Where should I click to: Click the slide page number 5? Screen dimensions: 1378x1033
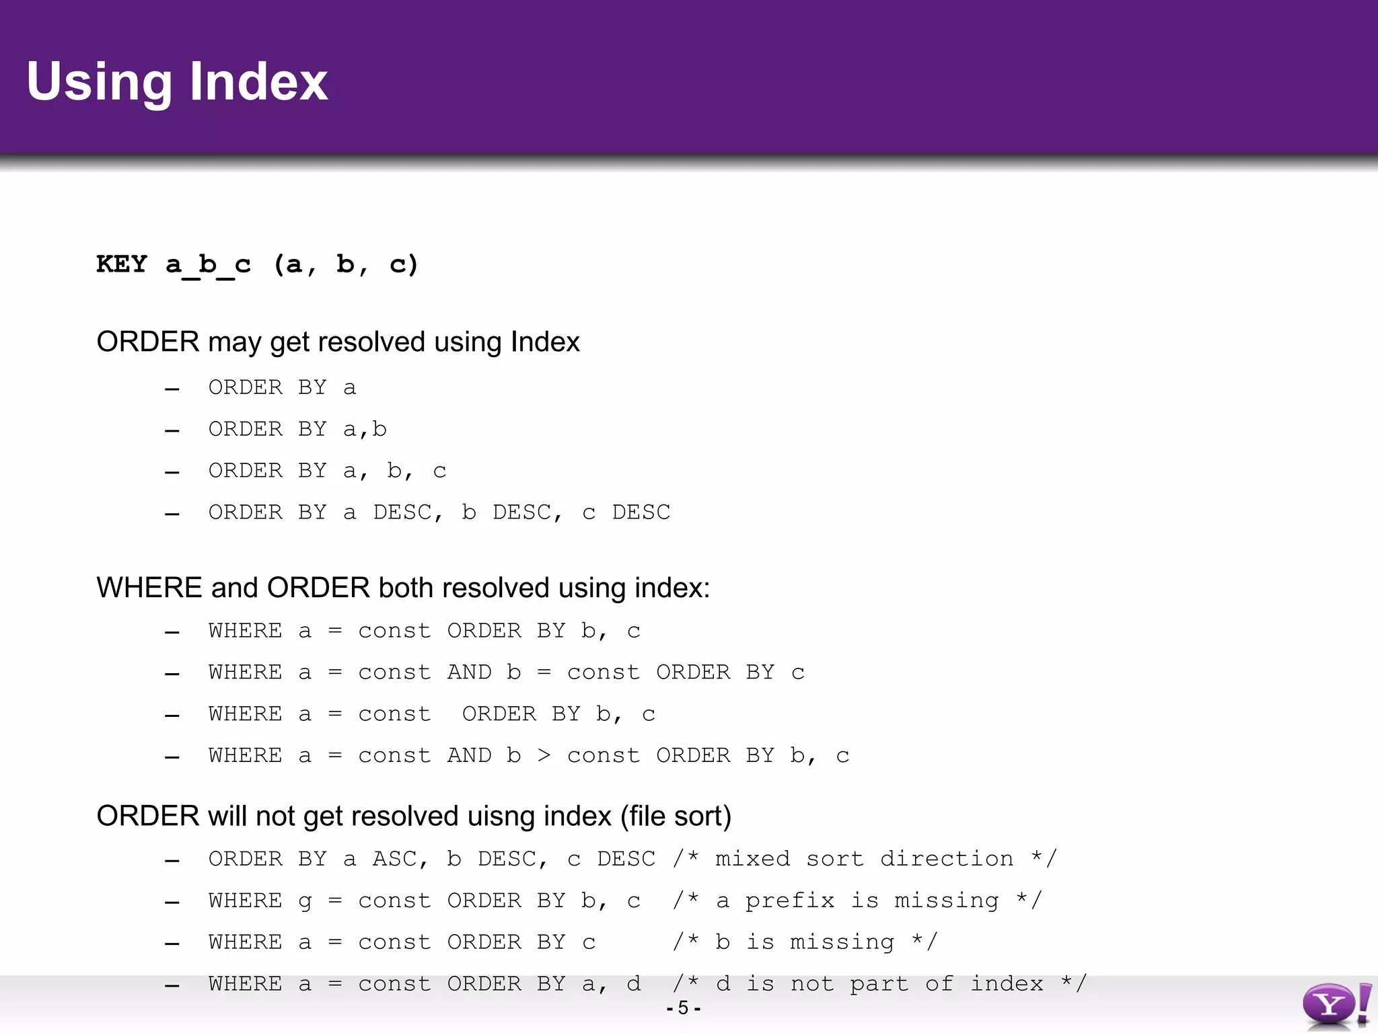[683, 1008]
